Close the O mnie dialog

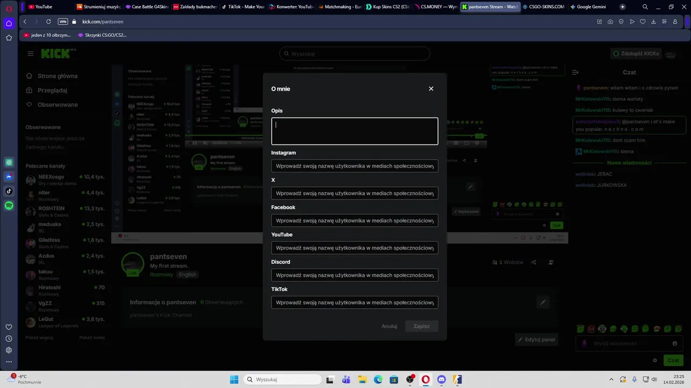click(x=431, y=89)
